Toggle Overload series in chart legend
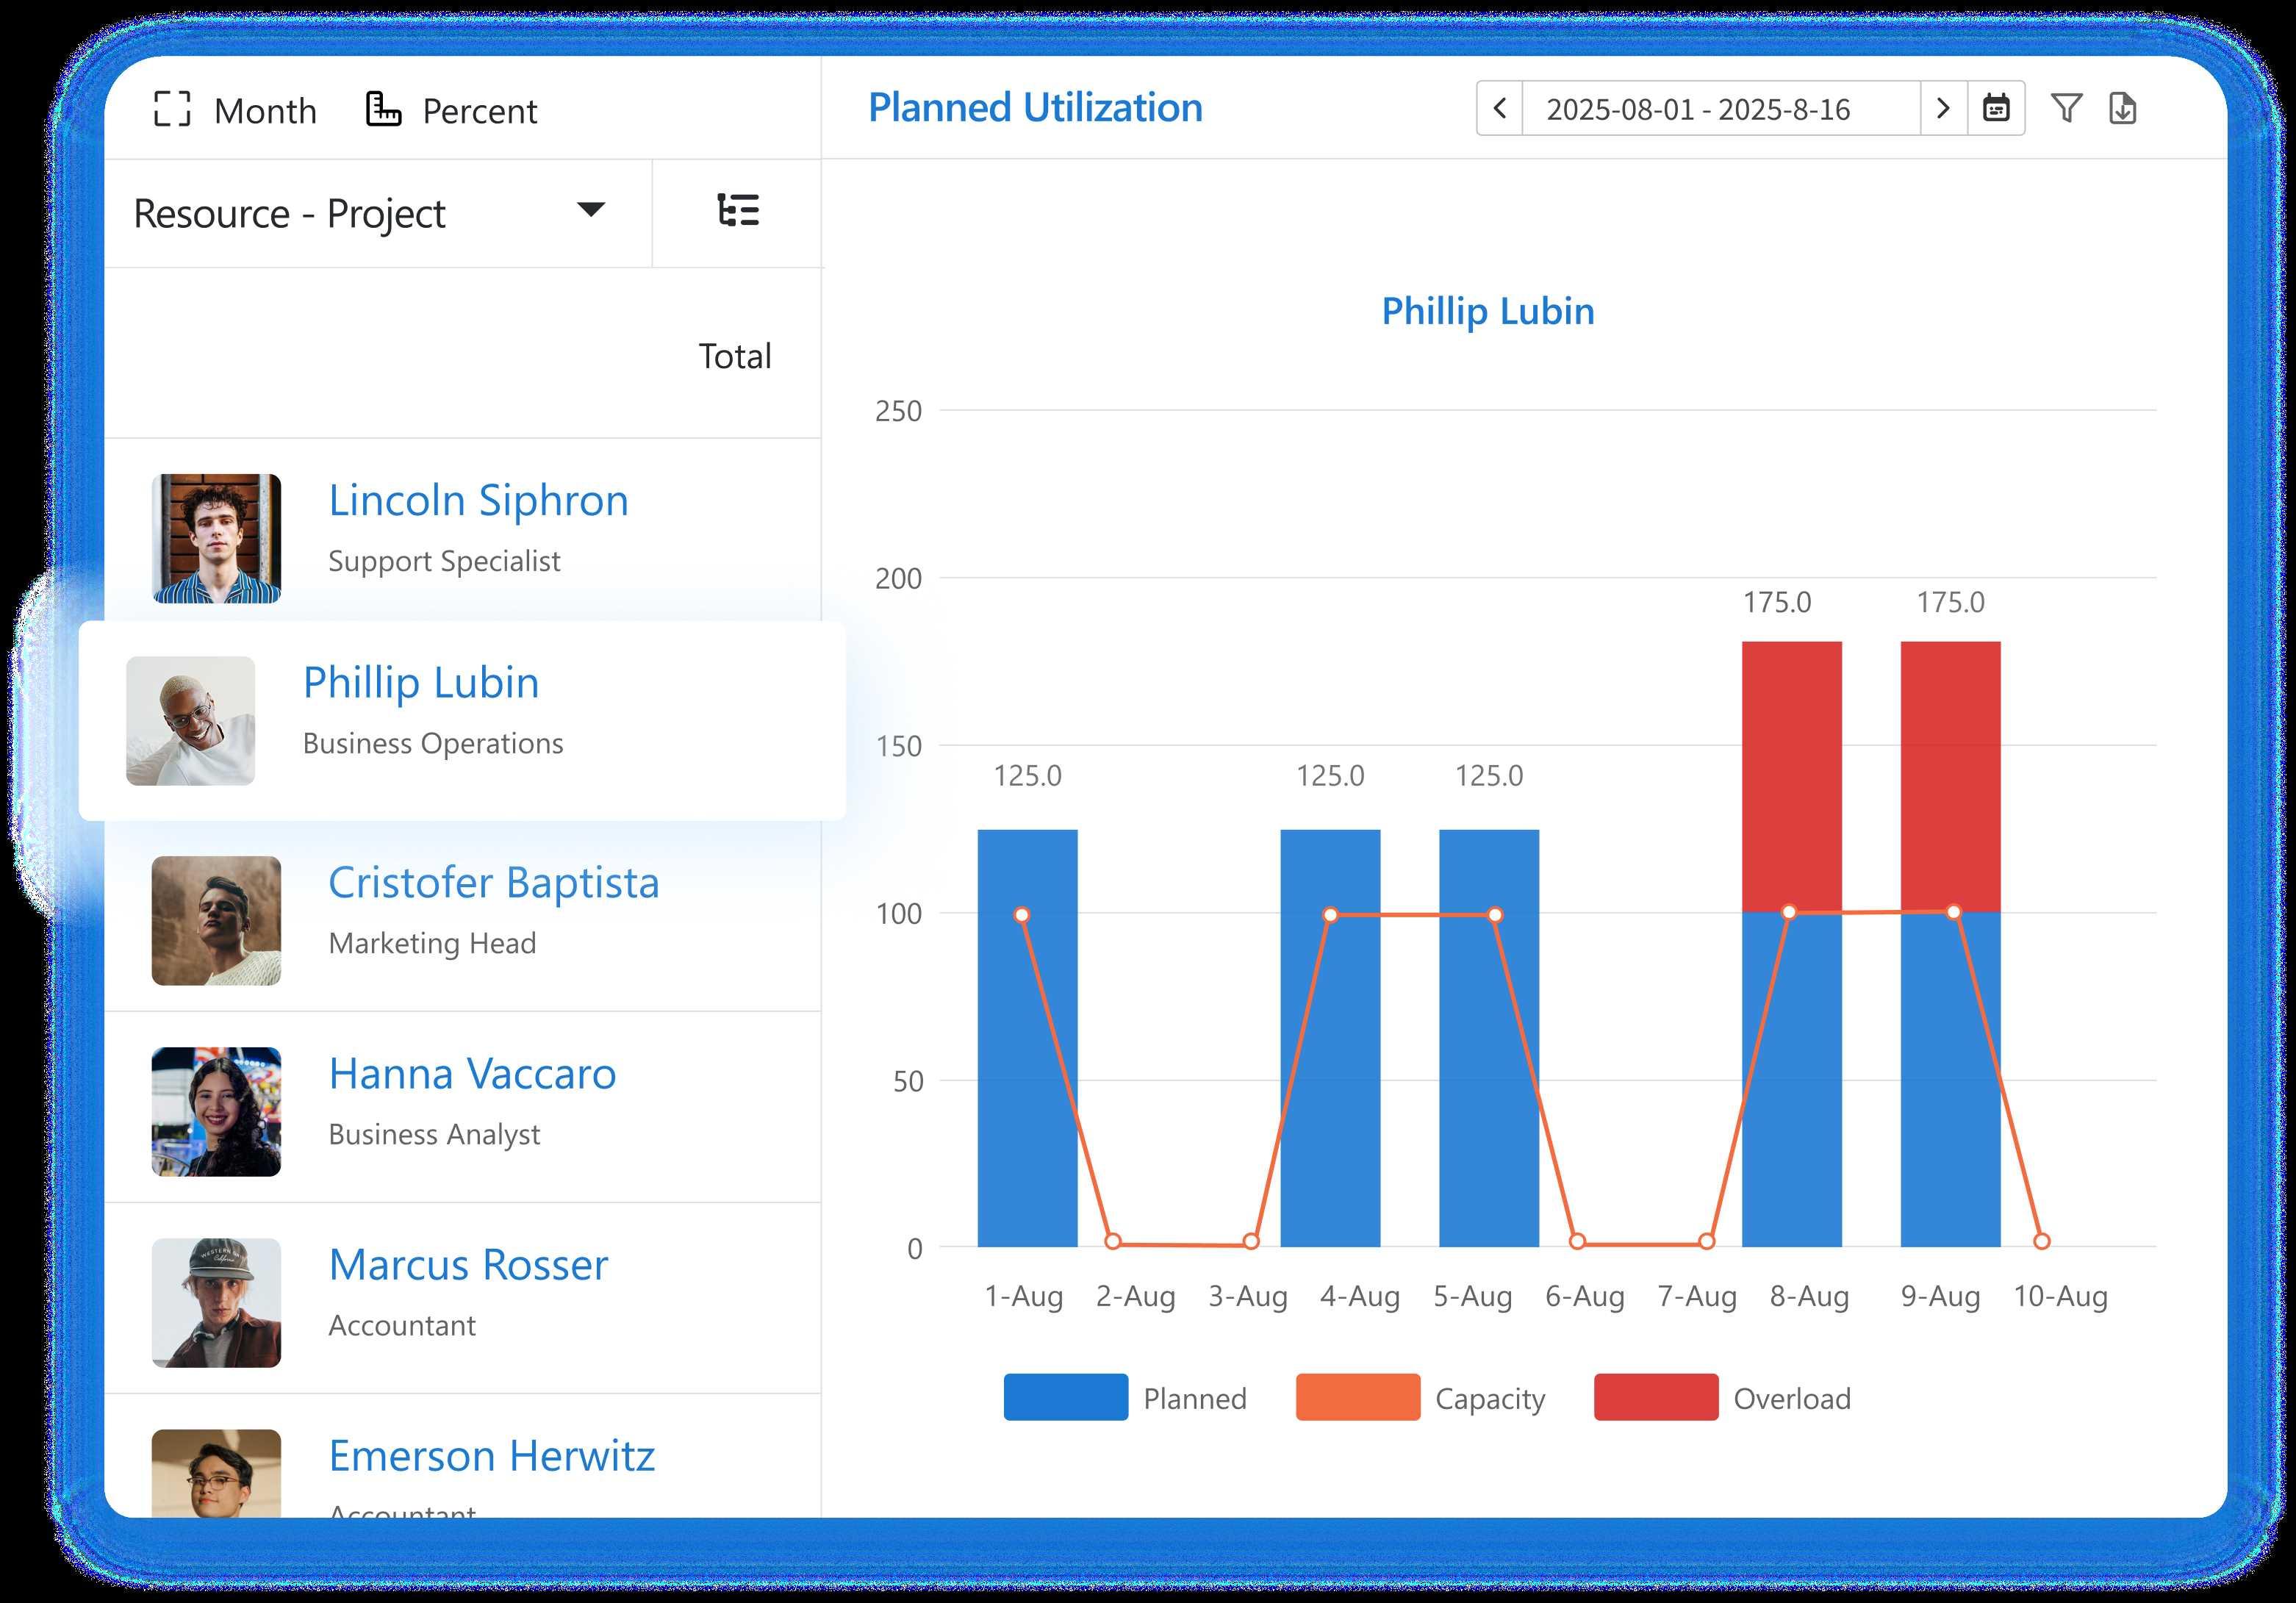Image resolution: width=2296 pixels, height=1603 pixels. 1791,1398
